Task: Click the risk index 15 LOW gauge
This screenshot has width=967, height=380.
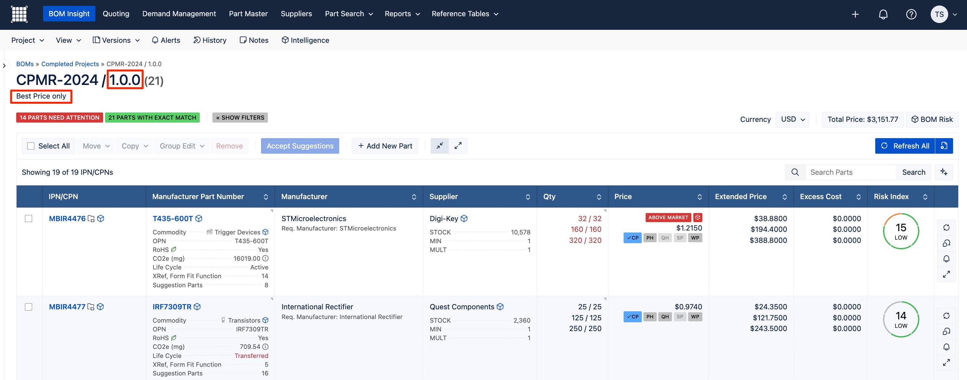Action: coord(901,231)
